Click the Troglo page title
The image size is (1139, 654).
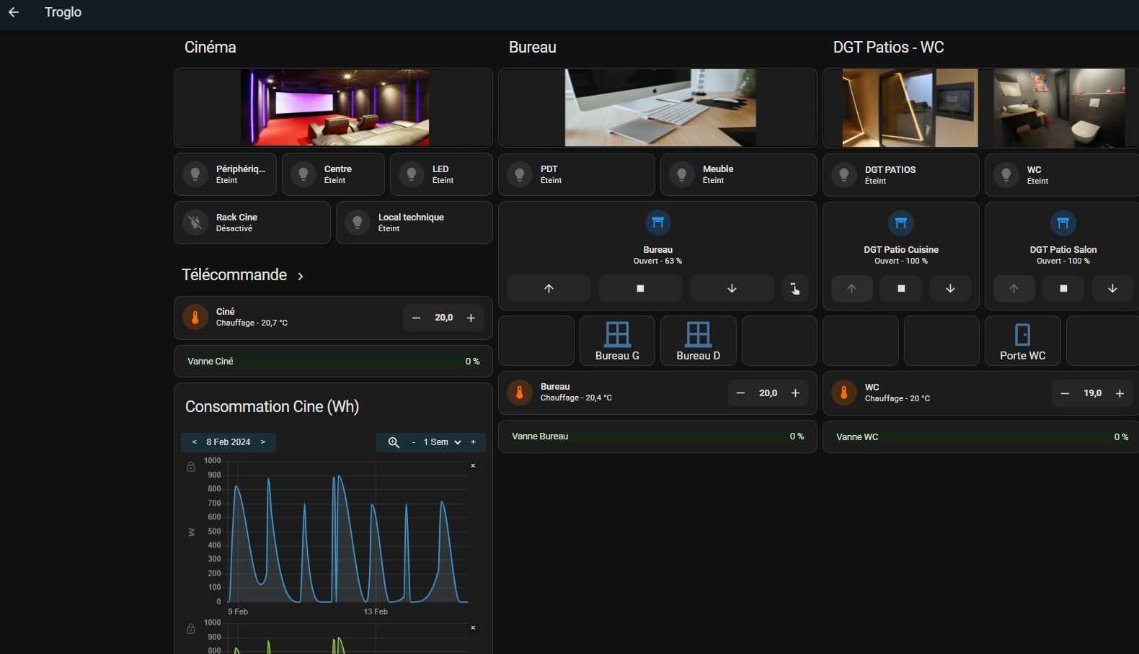[63, 12]
